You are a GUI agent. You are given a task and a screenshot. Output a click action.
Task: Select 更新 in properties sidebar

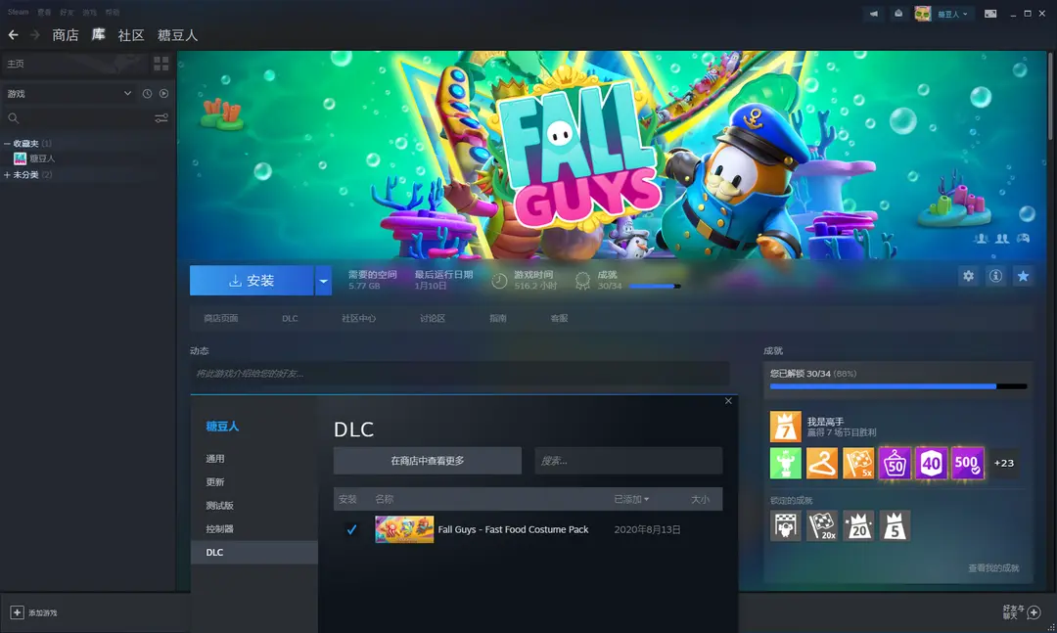tap(254, 482)
